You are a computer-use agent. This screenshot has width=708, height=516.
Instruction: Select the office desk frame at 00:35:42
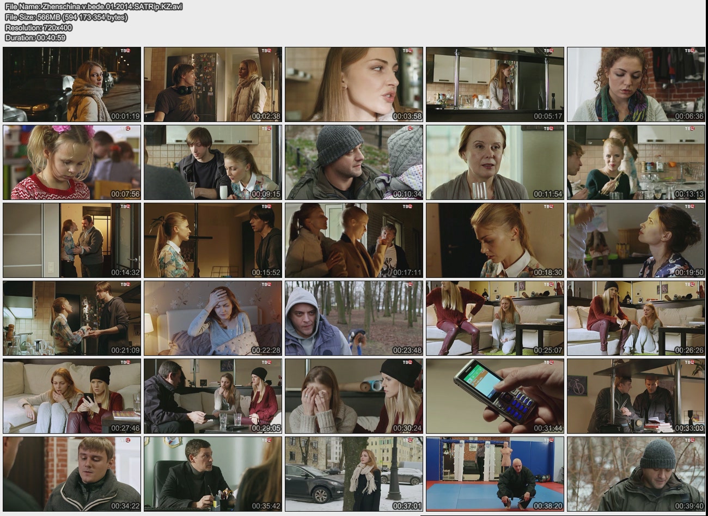click(x=213, y=474)
